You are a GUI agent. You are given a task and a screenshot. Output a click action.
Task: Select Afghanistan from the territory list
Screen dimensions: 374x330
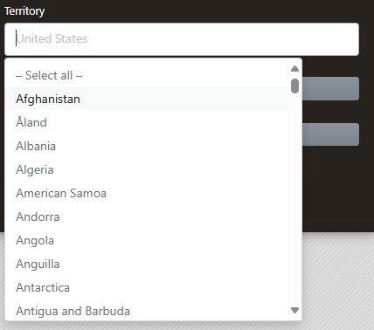(147, 99)
